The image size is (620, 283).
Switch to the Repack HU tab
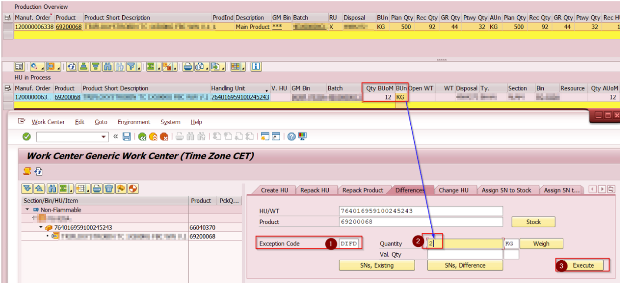(x=314, y=190)
